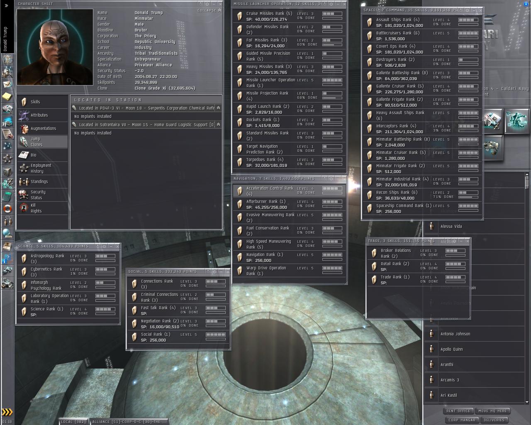The width and height of the screenshot is (531, 425).
Task: Open the Deliveries button
Action: pyautogui.click(x=494, y=420)
